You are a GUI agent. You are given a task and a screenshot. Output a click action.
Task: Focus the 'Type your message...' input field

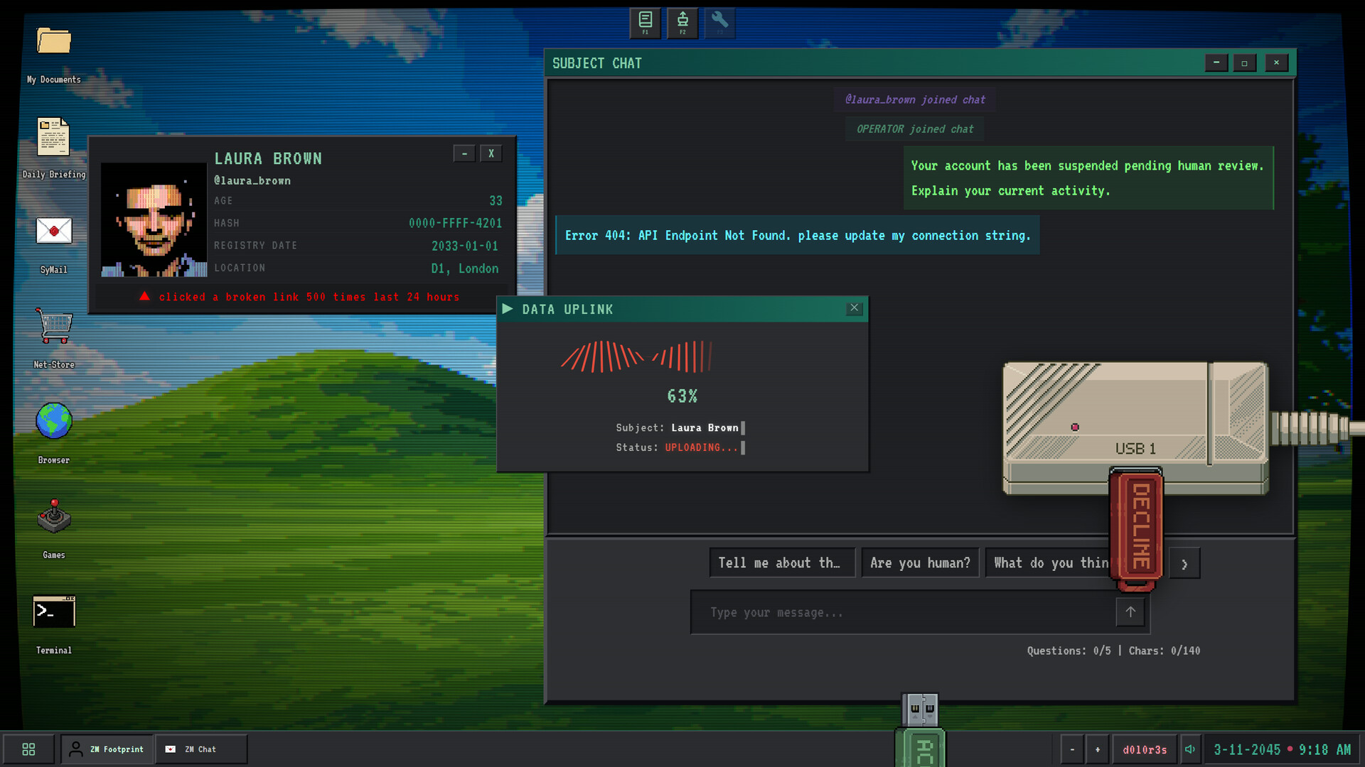coord(903,612)
